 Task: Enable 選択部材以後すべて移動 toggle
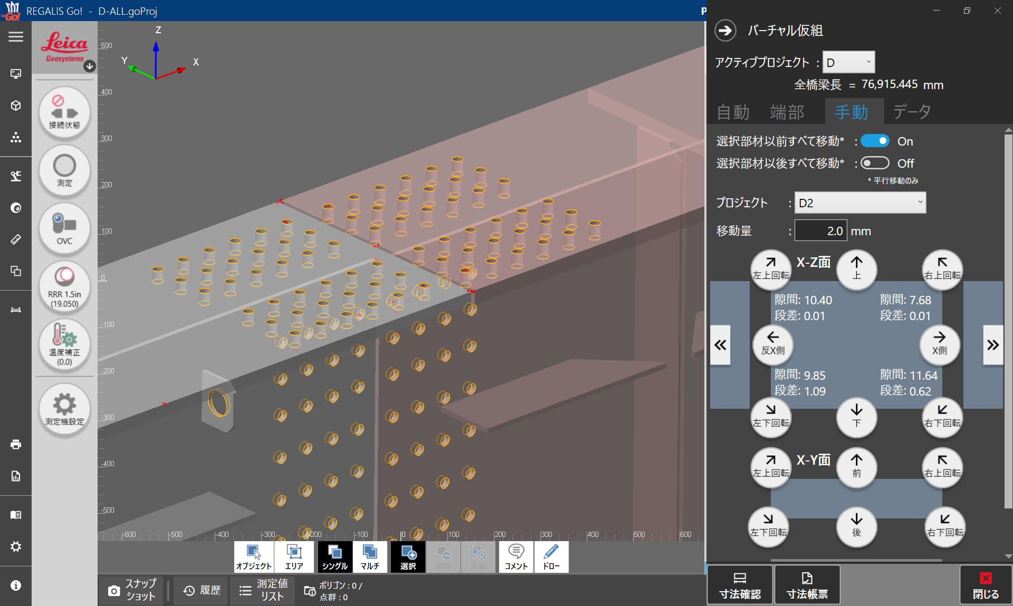(875, 163)
